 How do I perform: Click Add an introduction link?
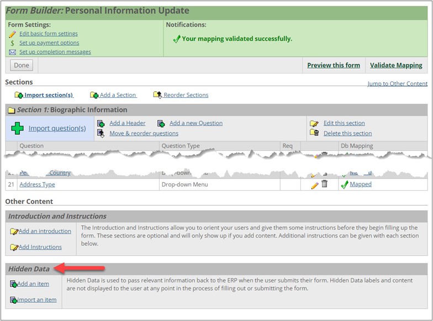[44, 231]
